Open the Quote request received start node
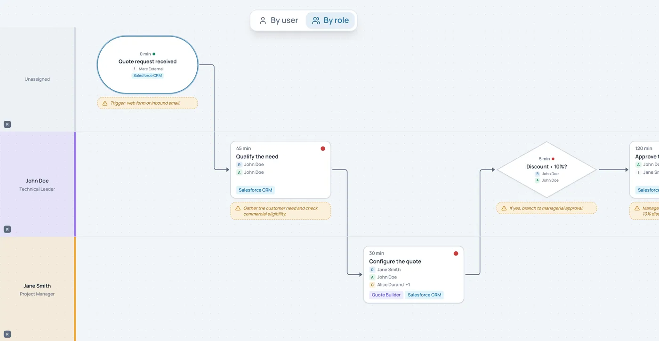 [147, 65]
